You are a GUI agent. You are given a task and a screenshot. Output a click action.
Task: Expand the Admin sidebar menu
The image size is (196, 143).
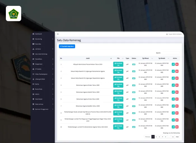pos(43,94)
